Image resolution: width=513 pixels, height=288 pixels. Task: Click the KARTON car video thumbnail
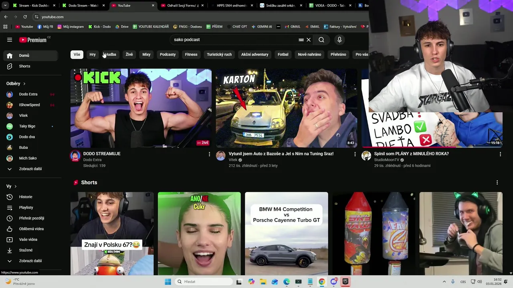point(286,108)
